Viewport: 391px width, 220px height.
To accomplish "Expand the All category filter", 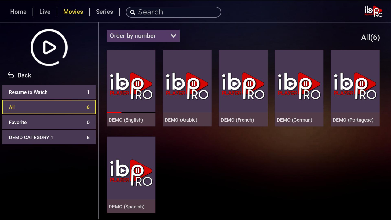I will pos(49,107).
